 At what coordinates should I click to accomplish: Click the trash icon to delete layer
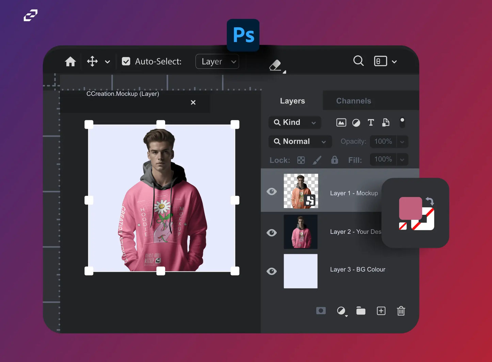[x=401, y=311]
